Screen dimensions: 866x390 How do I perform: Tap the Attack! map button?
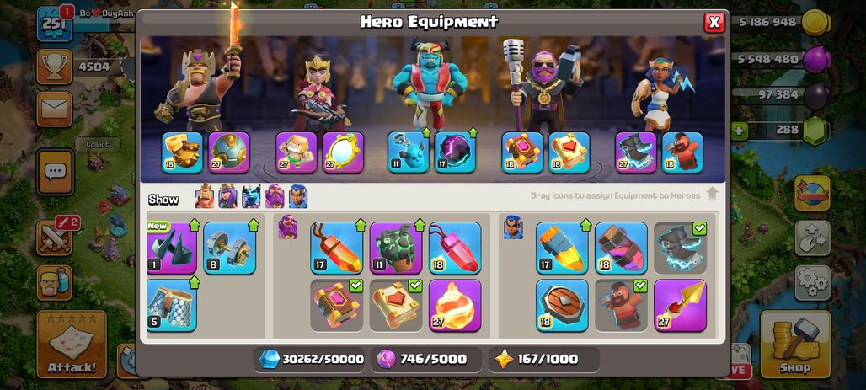tap(72, 345)
